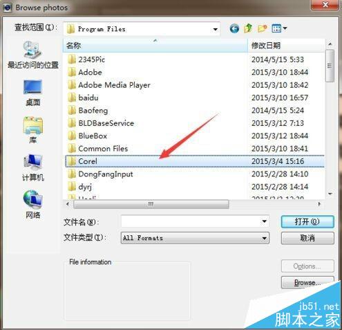Close the Browse photos dialog
Image resolution: width=342 pixels, height=330 pixels.
point(325,5)
